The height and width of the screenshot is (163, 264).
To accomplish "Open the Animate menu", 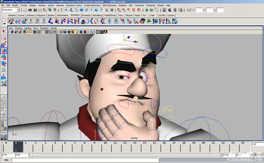I will tap(60, 5).
